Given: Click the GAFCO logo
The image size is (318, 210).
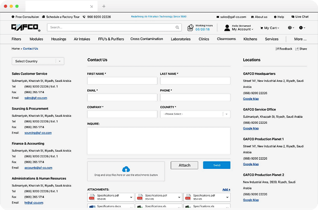Looking at the screenshot, I should click(26, 27).
